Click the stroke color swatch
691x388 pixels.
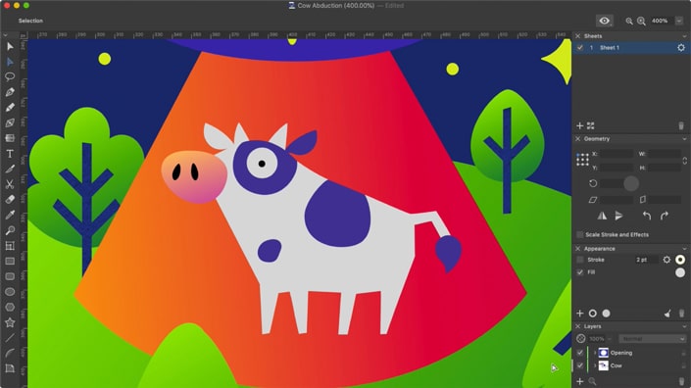(680, 260)
